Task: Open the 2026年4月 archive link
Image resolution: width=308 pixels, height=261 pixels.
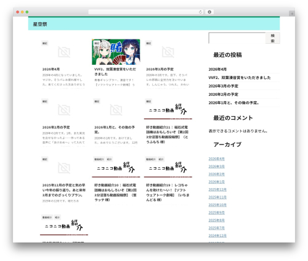Action: coord(216,159)
